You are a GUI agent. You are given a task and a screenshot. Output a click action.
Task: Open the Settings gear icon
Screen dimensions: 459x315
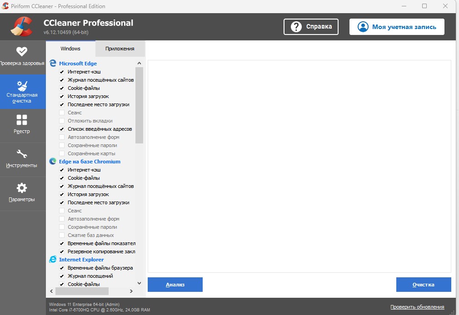(x=22, y=188)
